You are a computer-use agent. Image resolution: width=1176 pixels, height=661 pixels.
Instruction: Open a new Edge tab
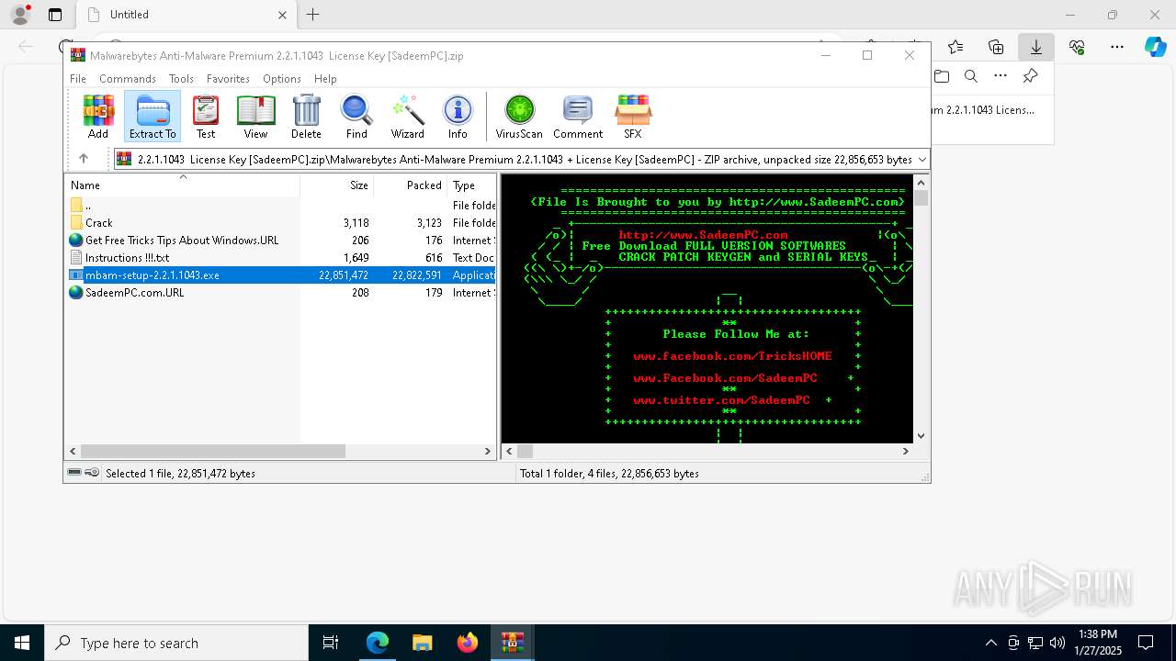click(313, 15)
